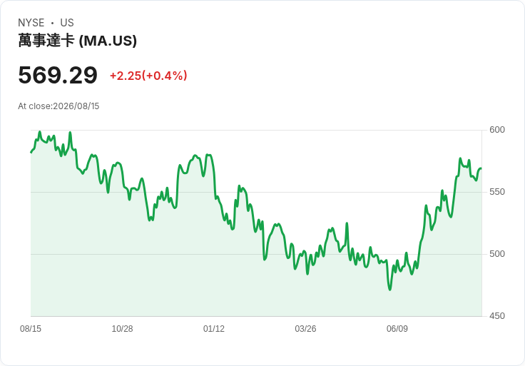
Task: Click the 03/26 date axis label
Action: (305, 329)
